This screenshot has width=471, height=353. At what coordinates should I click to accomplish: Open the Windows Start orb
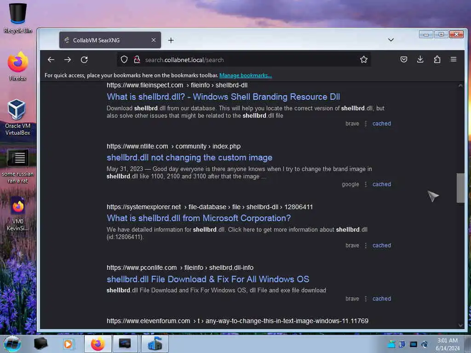coord(12,344)
